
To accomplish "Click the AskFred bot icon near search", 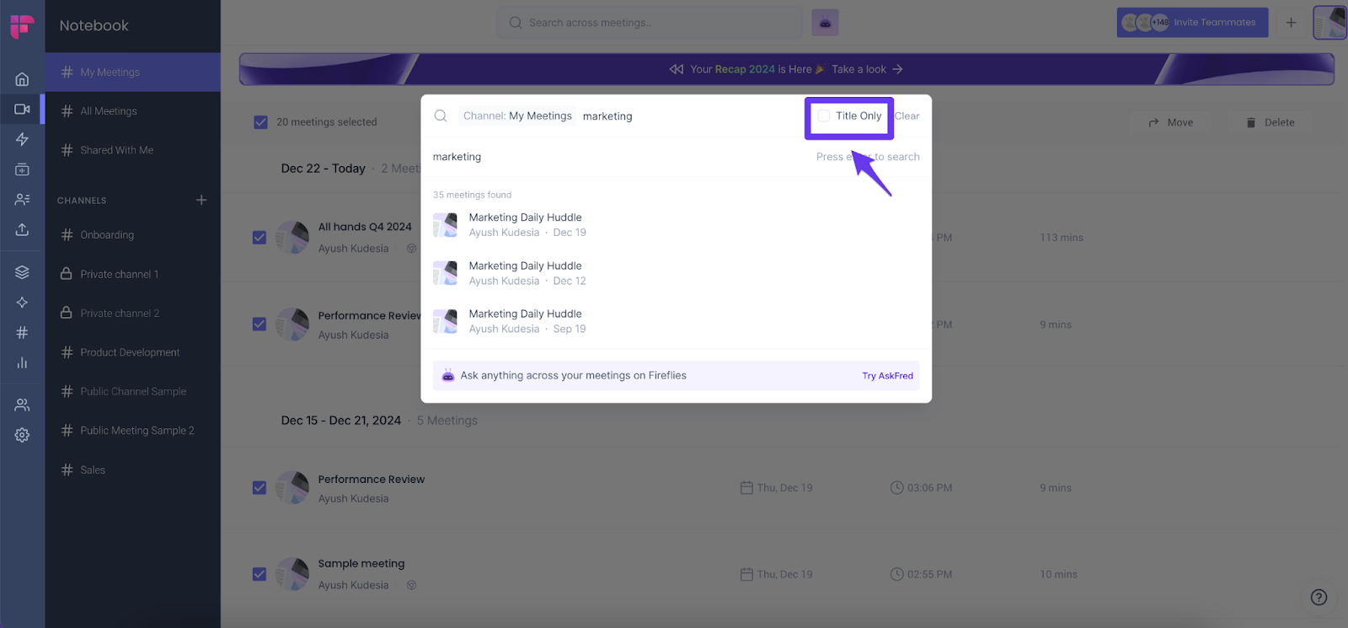I will [x=825, y=23].
